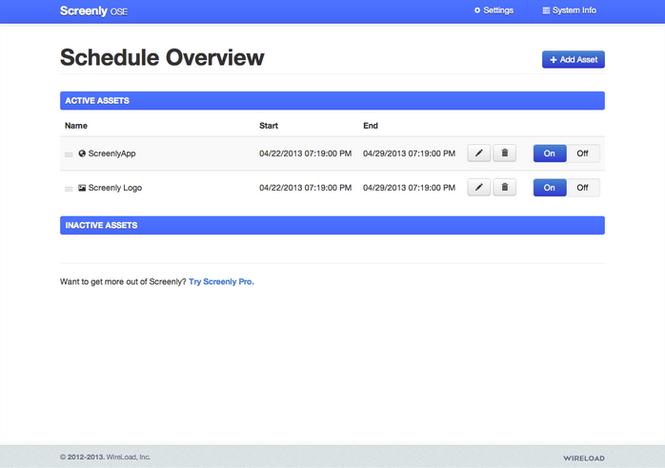
Task: Delete the ScreenlyApp asset with trash icon
Action: pyautogui.click(x=504, y=153)
